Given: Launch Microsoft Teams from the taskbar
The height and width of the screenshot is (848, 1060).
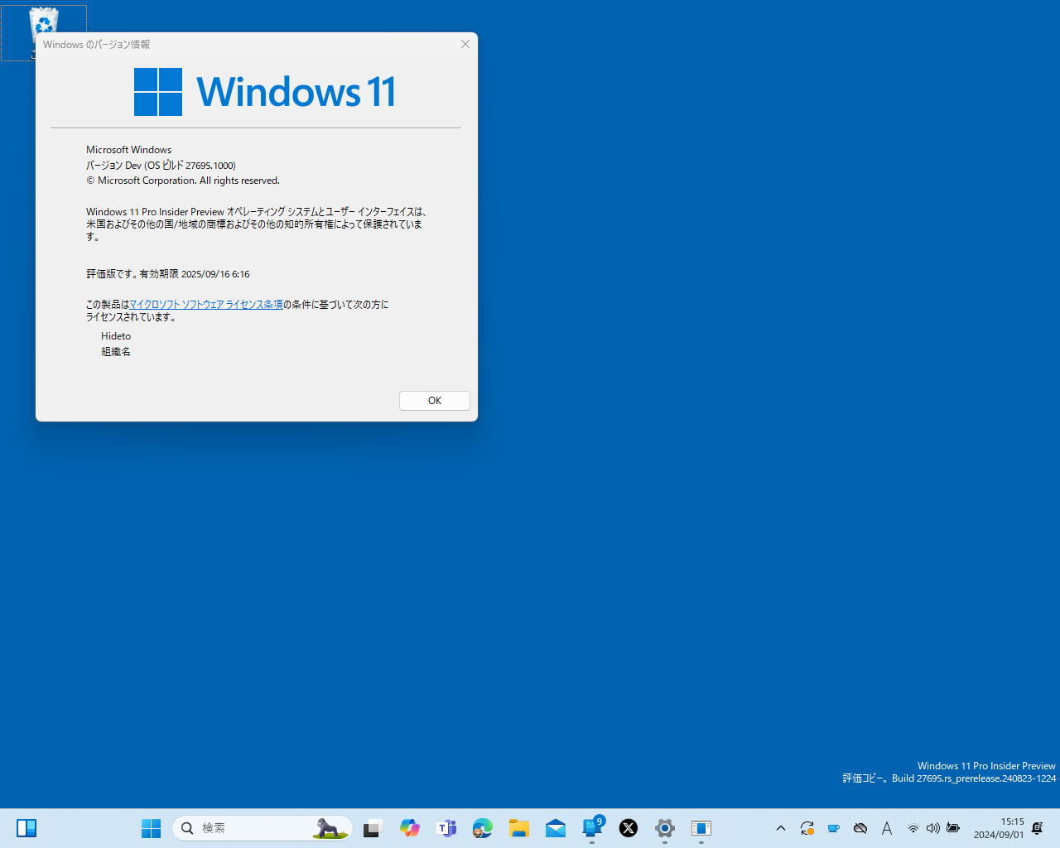Looking at the screenshot, I should click(x=446, y=828).
